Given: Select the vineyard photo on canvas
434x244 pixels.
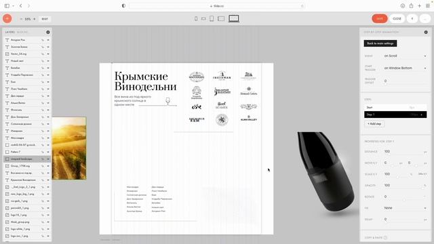Looking at the screenshot, I should coord(69,148).
